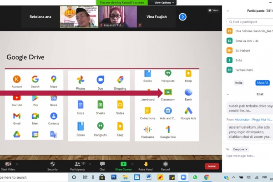Click Moderator Peggi Nur name link

[253, 120]
